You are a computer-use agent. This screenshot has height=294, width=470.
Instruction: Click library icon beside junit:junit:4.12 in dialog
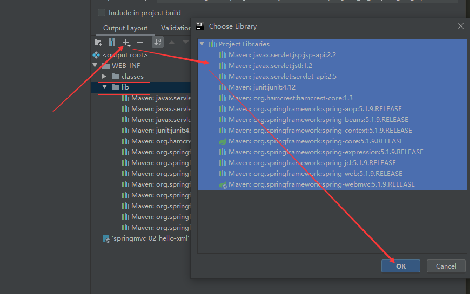coord(223,87)
